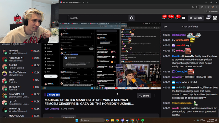Open the Twitch icon with 61 badge
The width and height of the screenshot is (219, 123).
point(163,18)
